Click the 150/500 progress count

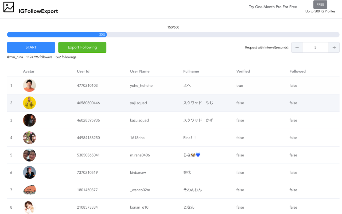tap(173, 27)
